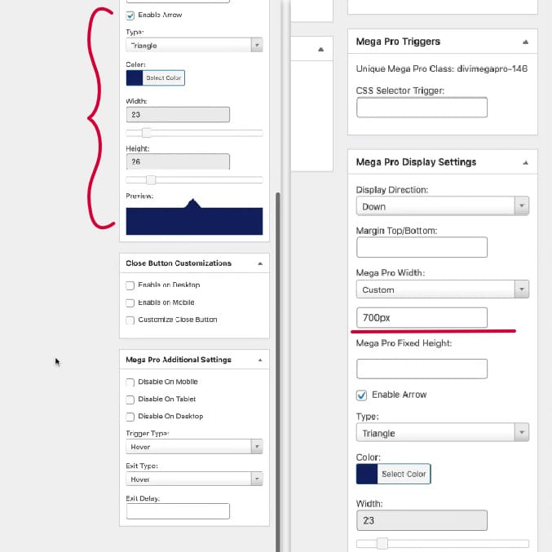552x552 pixels.
Task: Click the CSS Selector Trigger input field
Action: pyautogui.click(x=422, y=108)
